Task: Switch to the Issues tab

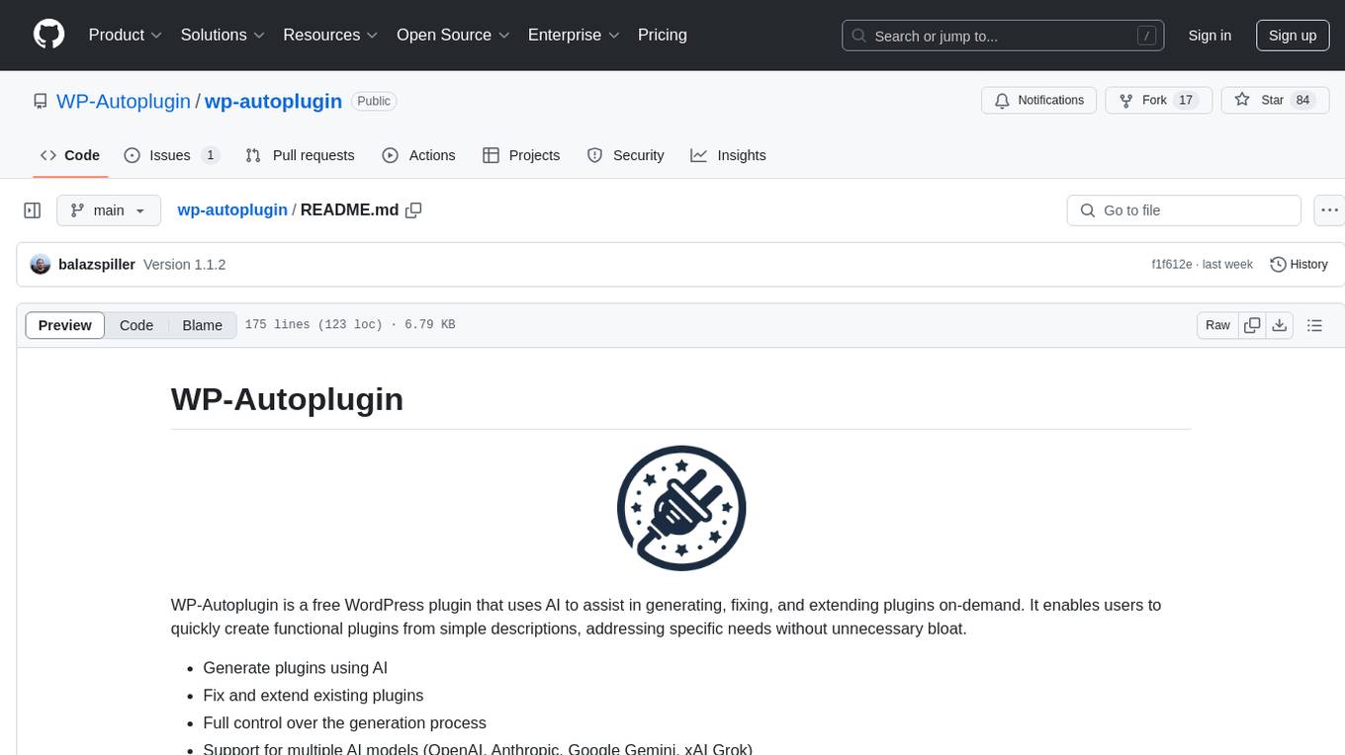Action: point(171,155)
